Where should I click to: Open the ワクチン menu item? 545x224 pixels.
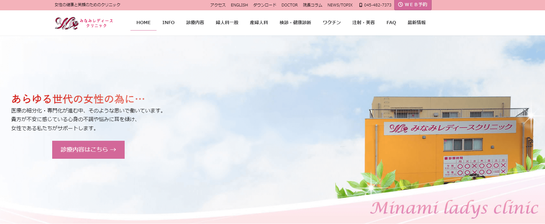click(x=331, y=22)
